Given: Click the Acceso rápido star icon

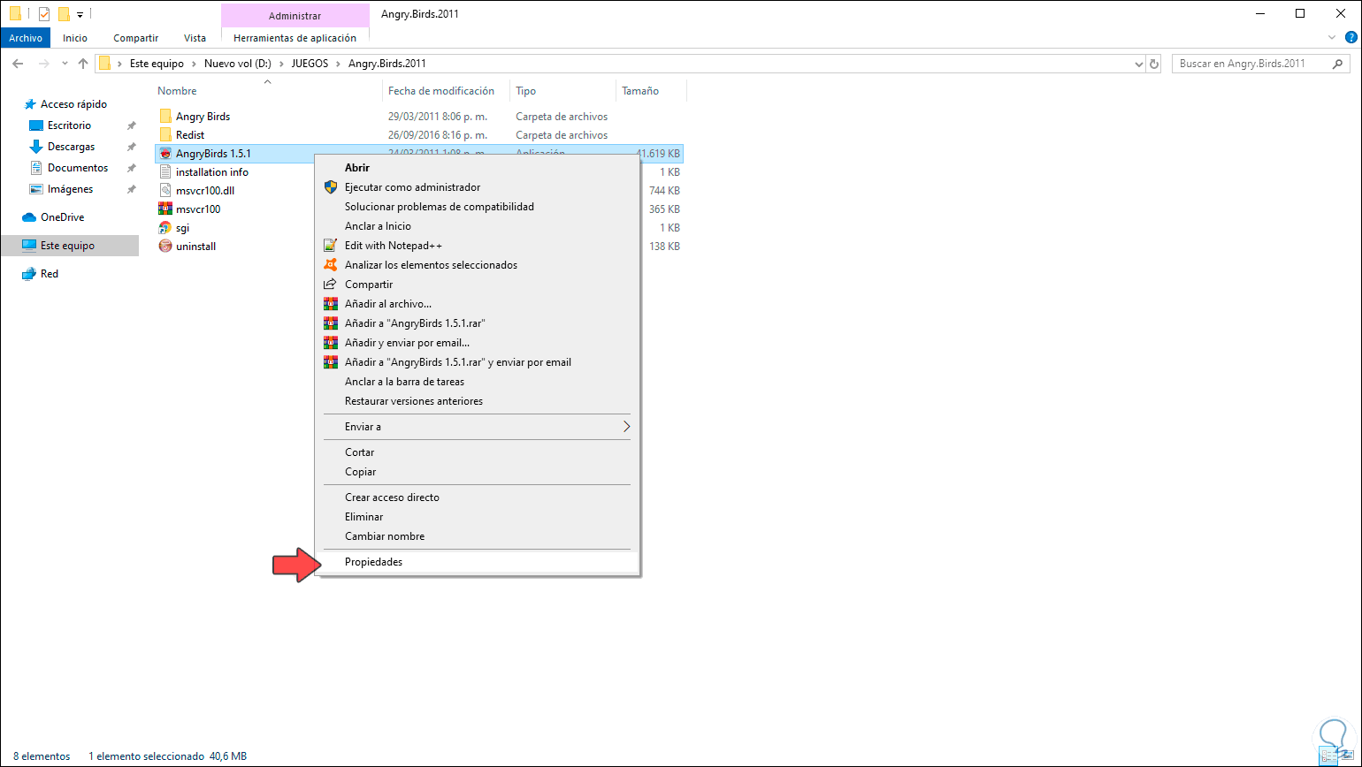Looking at the screenshot, I should coord(31,104).
